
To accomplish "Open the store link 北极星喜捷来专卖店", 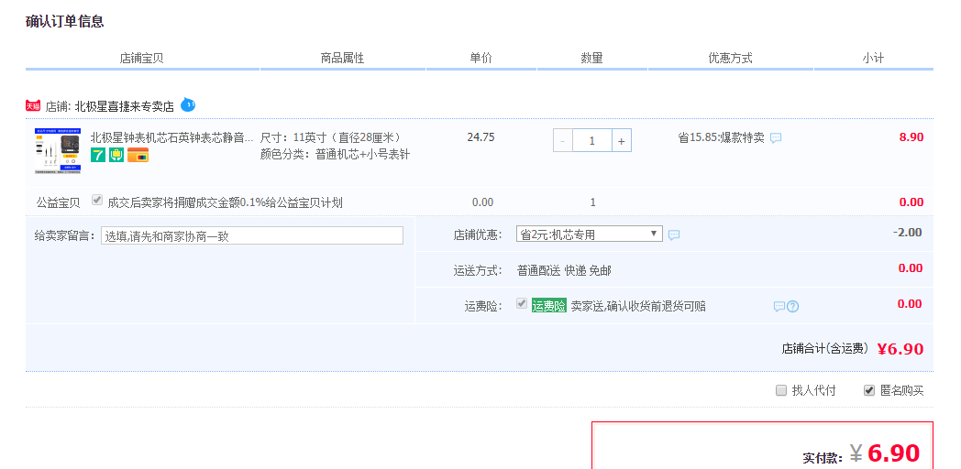I will [125, 106].
